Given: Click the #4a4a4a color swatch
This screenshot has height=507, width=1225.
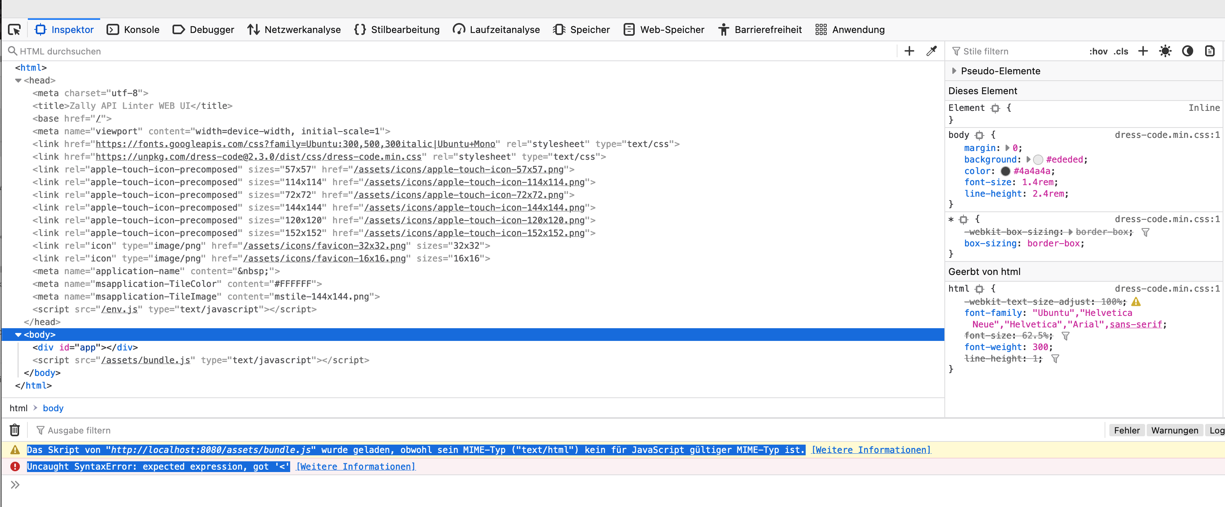Looking at the screenshot, I should pos(1006,171).
